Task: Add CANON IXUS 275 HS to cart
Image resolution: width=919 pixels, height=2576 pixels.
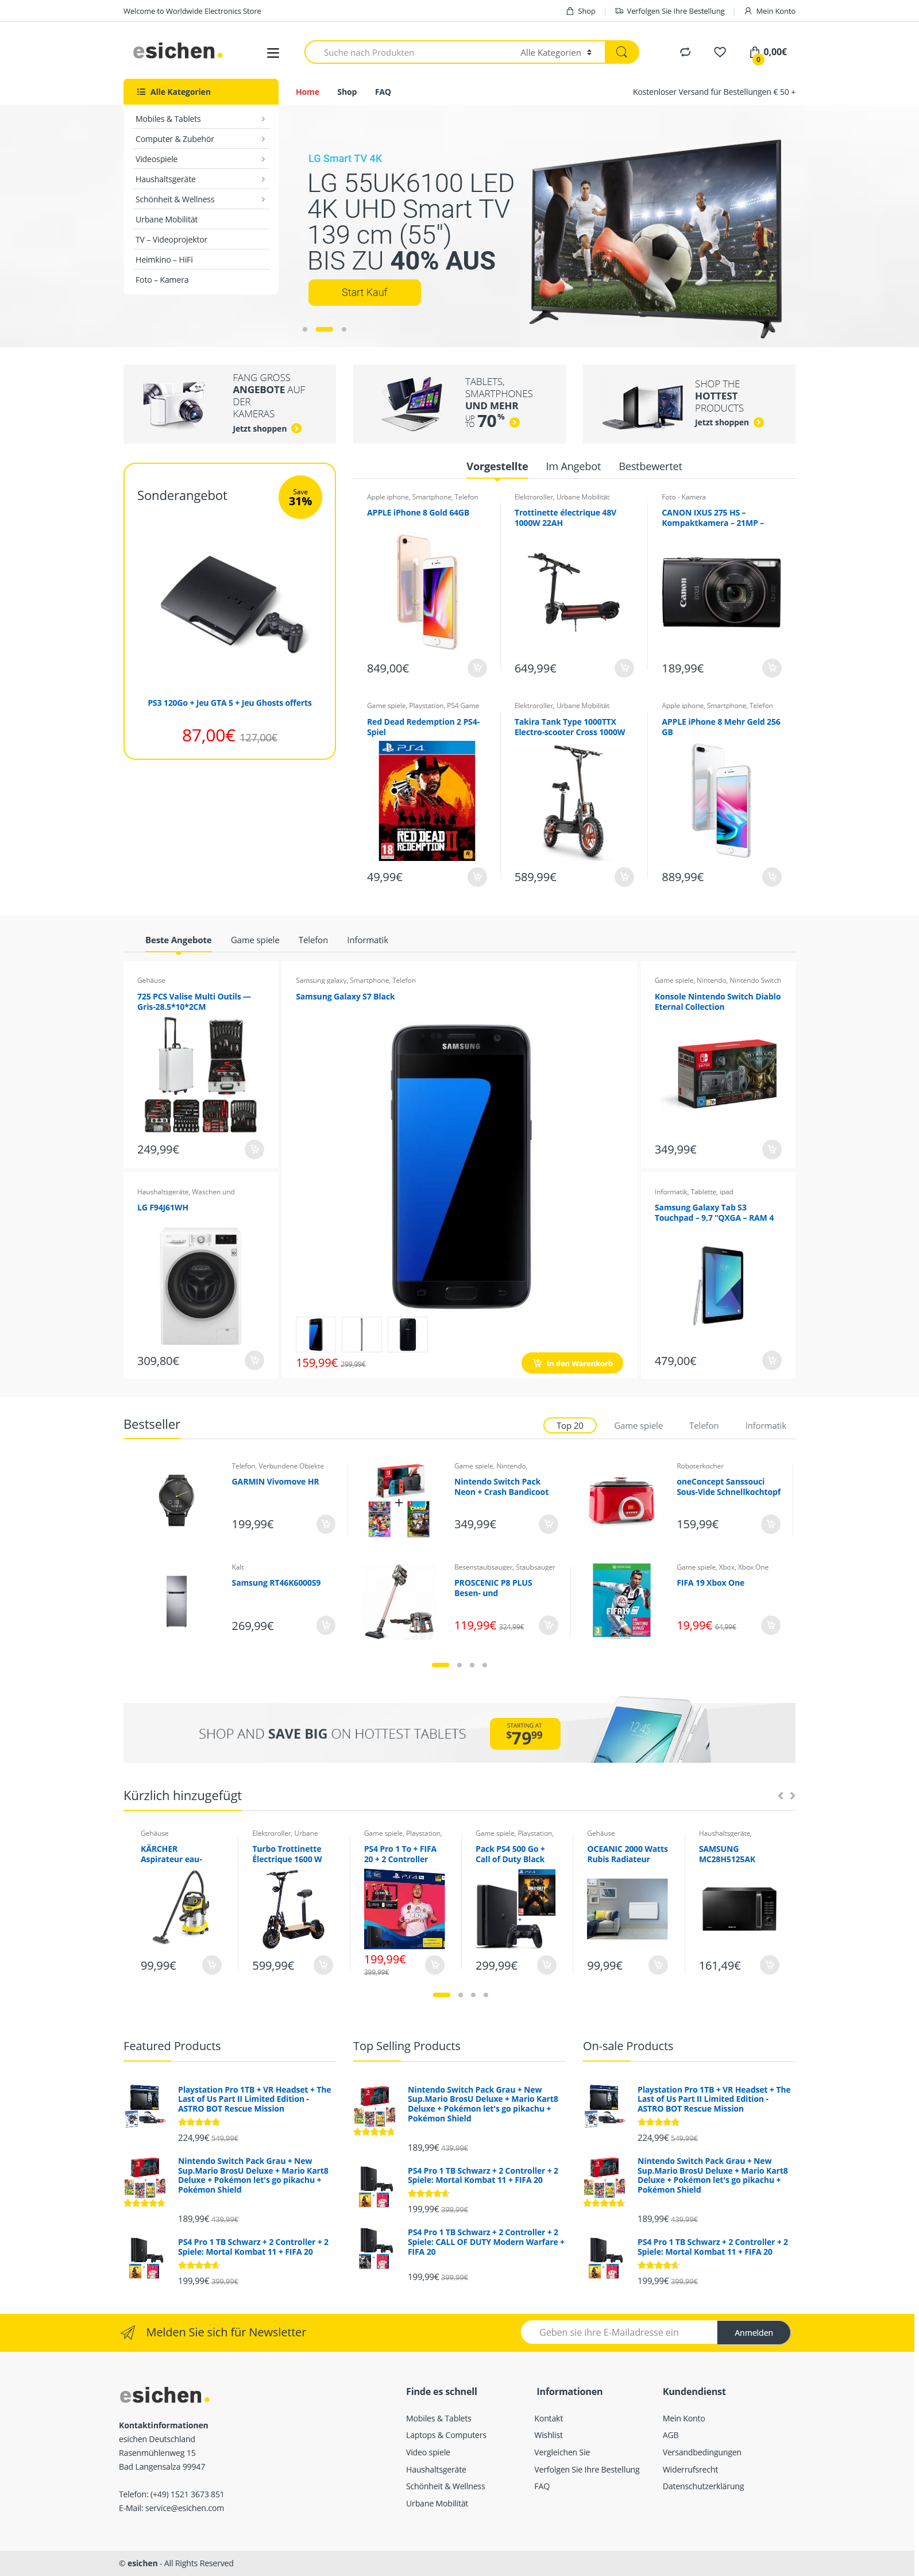Action: tap(771, 668)
